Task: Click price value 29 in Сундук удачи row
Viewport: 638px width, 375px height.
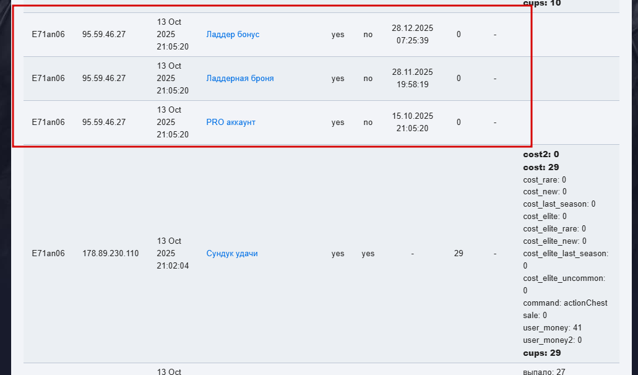Action: [459, 254]
